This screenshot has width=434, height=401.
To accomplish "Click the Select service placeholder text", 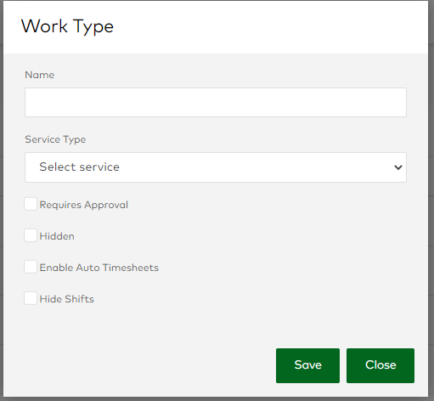I will (79, 167).
